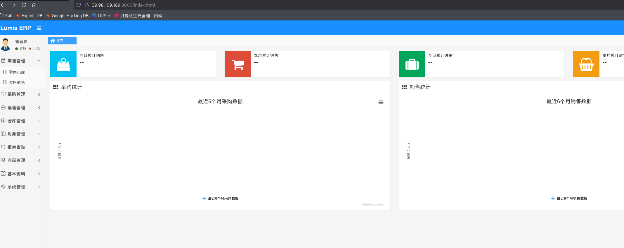The width and height of the screenshot is (624, 248).
Task: Click the red shopping cart icon
Action: (x=238, y=64)
